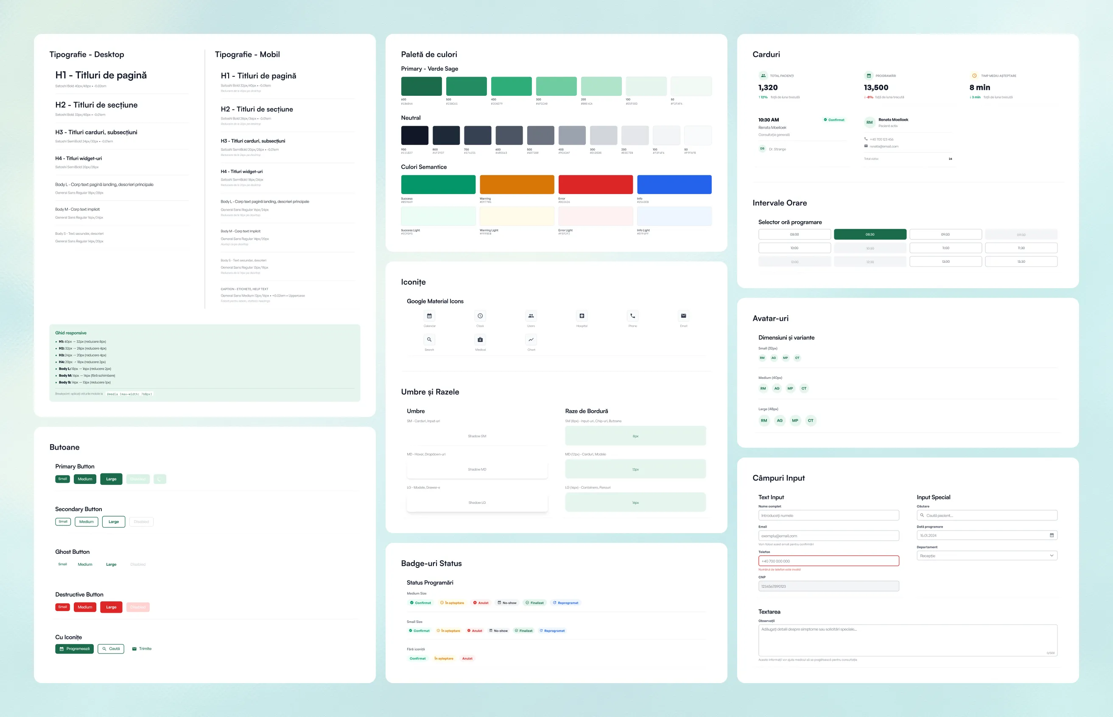
Task: Click the Search icon tile
Action: pos(429,339)
